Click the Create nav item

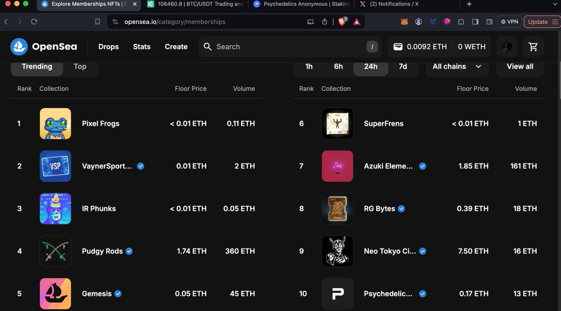[176, 47]
